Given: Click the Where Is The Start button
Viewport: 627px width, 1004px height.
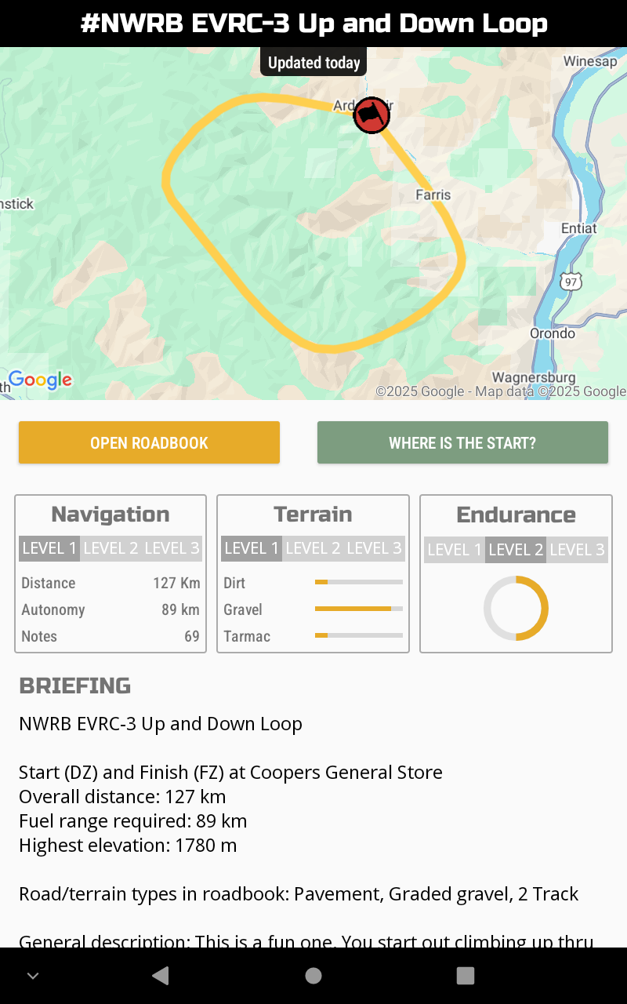Looking at the screenshot, I should [462, 442].
